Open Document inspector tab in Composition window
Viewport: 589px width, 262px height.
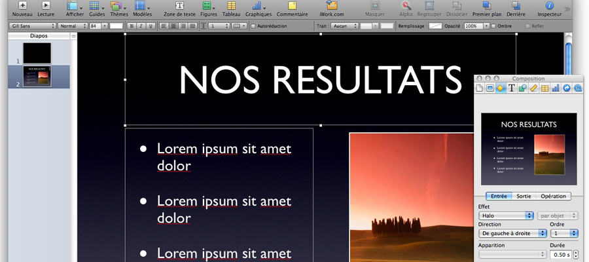tap(479, 88)
